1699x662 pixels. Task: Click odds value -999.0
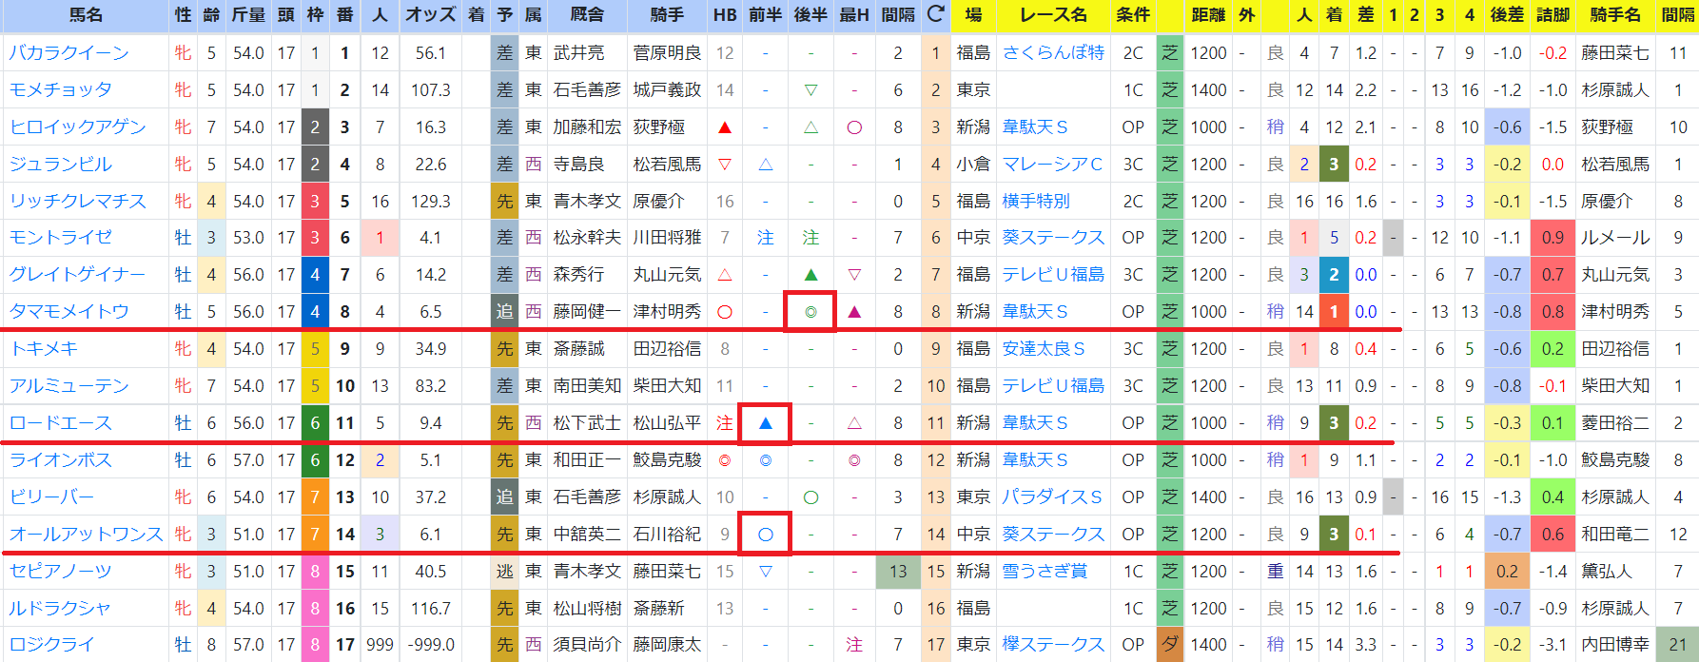point(431,645)
